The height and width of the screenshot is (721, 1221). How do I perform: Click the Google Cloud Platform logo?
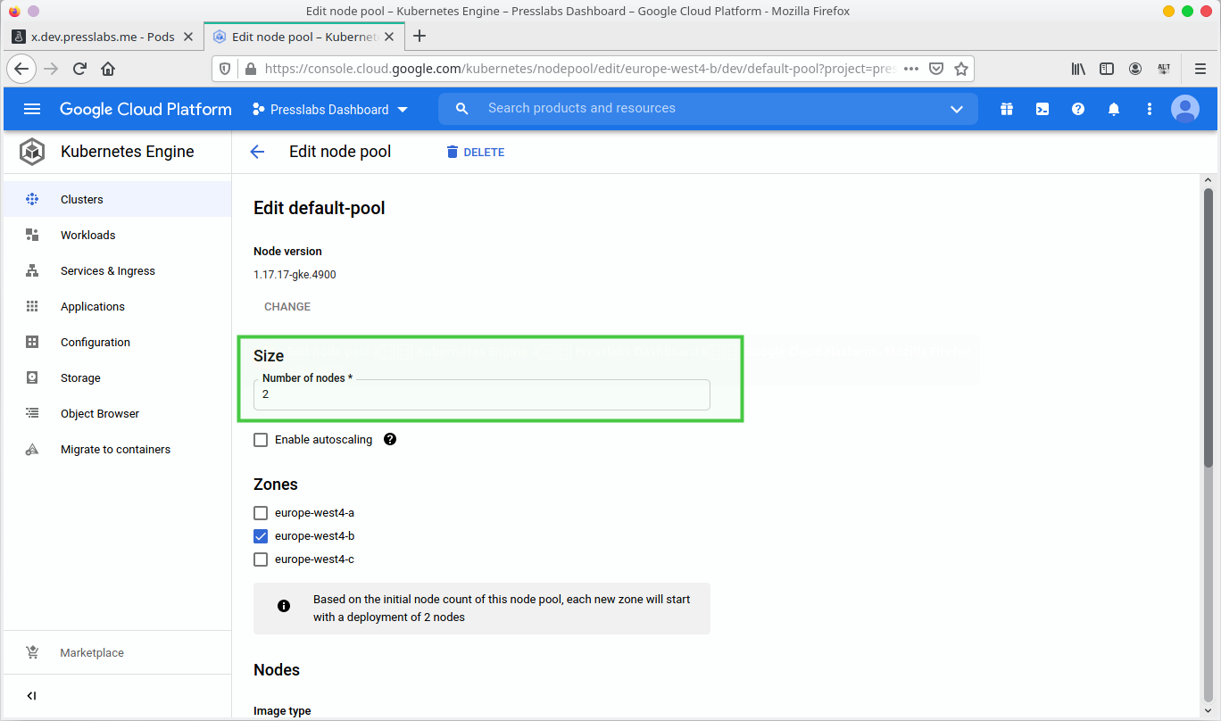(x=145, y=109)
